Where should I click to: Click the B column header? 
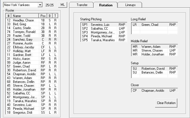click(50, 16)
